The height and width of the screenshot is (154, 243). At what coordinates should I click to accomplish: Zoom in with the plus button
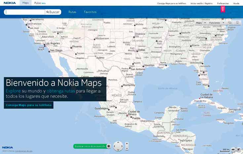(127, 144)
